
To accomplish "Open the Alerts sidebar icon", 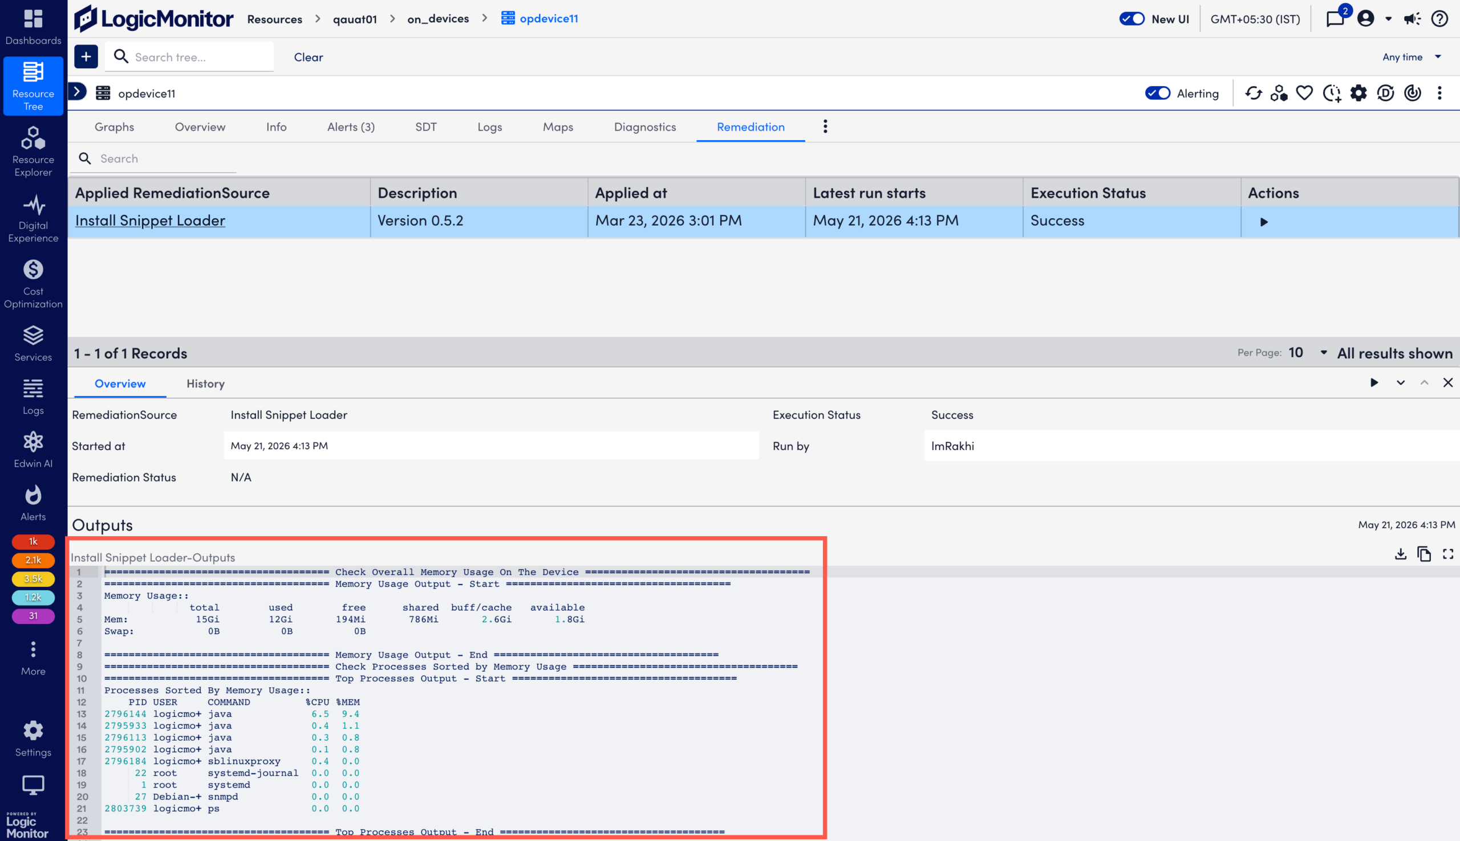I will (x=33, y=503).
